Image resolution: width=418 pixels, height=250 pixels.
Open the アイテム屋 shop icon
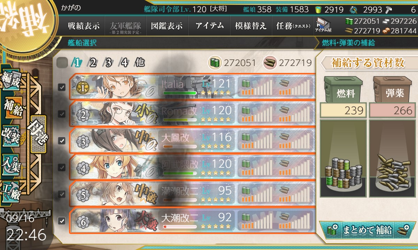coord(323,25)
